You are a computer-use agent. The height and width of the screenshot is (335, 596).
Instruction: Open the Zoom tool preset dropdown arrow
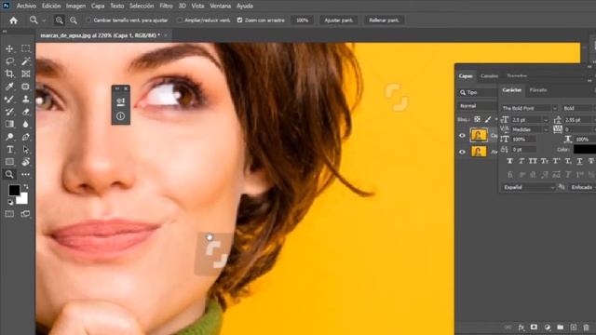click(x=44, y=20)
